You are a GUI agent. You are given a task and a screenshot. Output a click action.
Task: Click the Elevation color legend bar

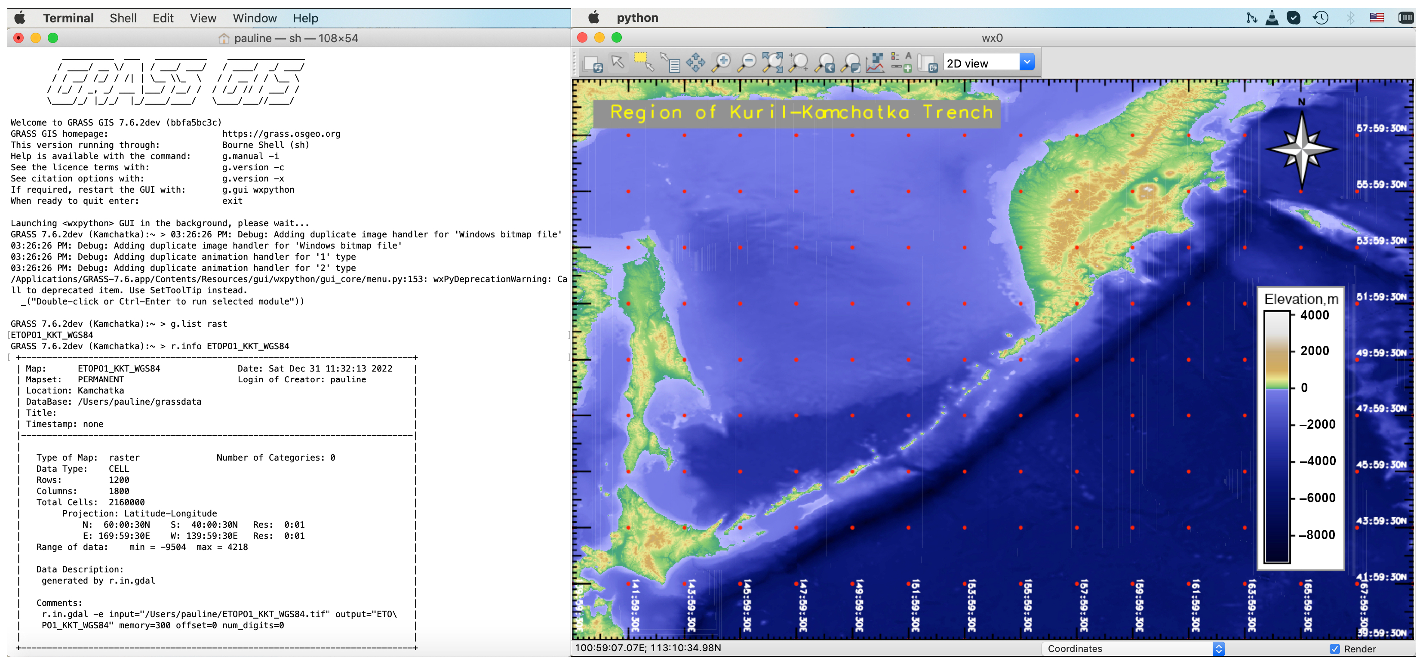[1277, 437]
